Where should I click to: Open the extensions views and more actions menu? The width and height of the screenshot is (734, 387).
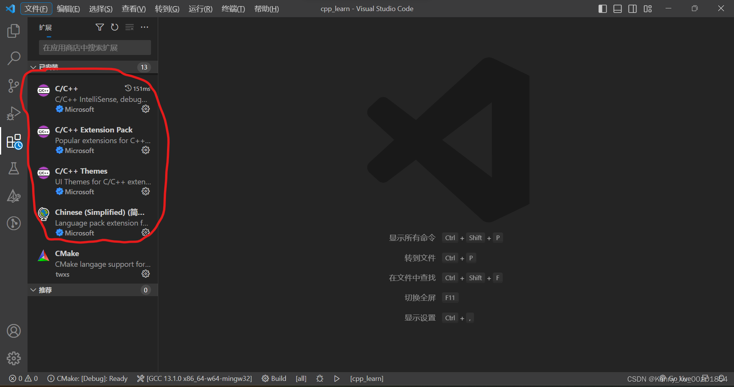click(145, 27)
